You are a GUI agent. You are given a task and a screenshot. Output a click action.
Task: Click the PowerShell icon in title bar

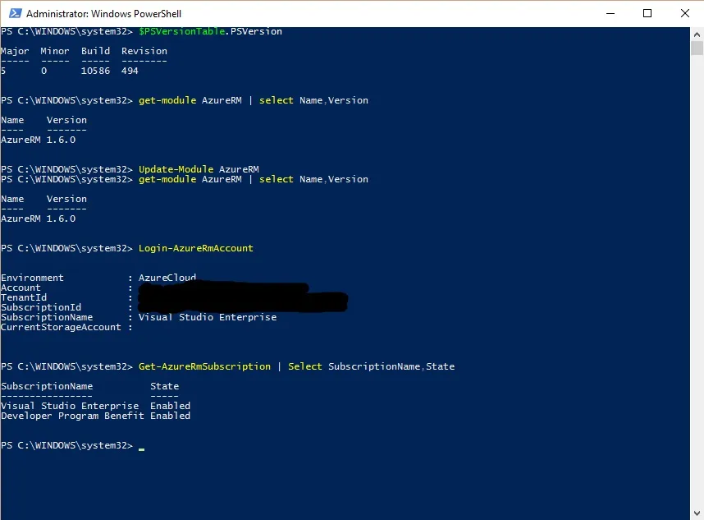[x=16, y=13]
